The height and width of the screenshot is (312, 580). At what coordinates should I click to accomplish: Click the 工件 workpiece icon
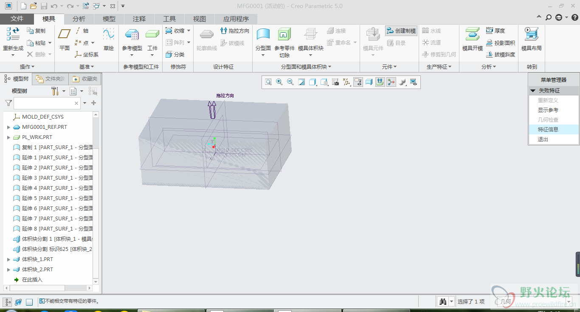pyautogui.click(x=152, y=35)
